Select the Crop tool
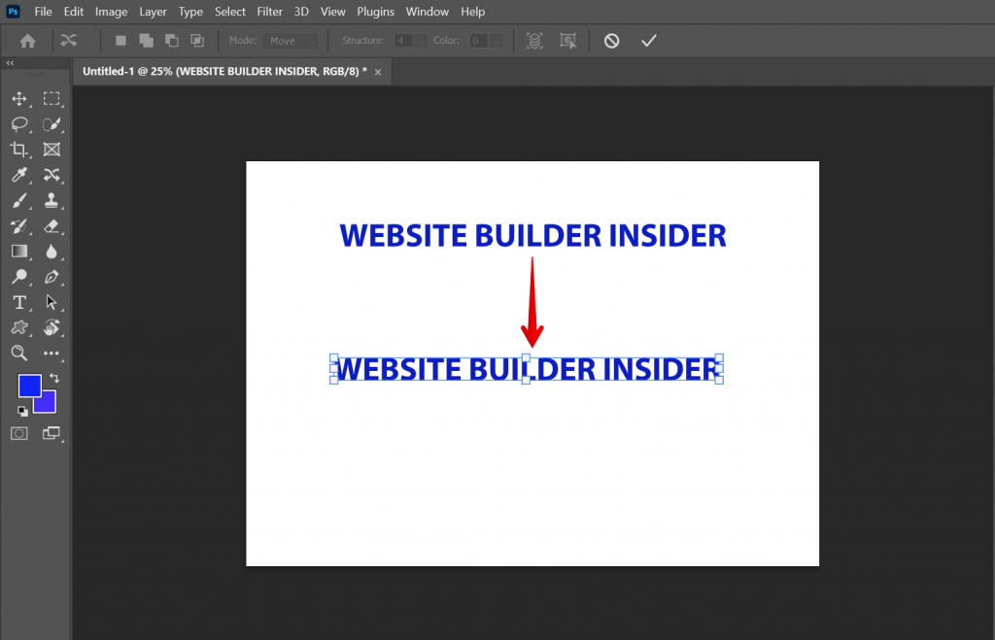This screenshot has width=995, height=640. (19, 150)
